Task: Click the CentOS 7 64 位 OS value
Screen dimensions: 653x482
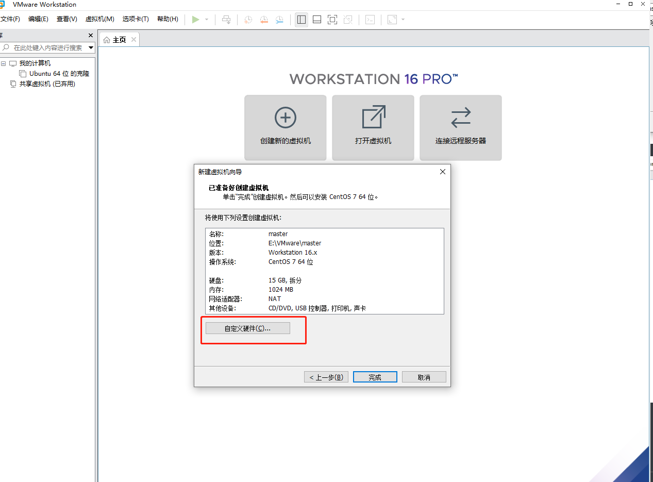Action: point(291,262)
